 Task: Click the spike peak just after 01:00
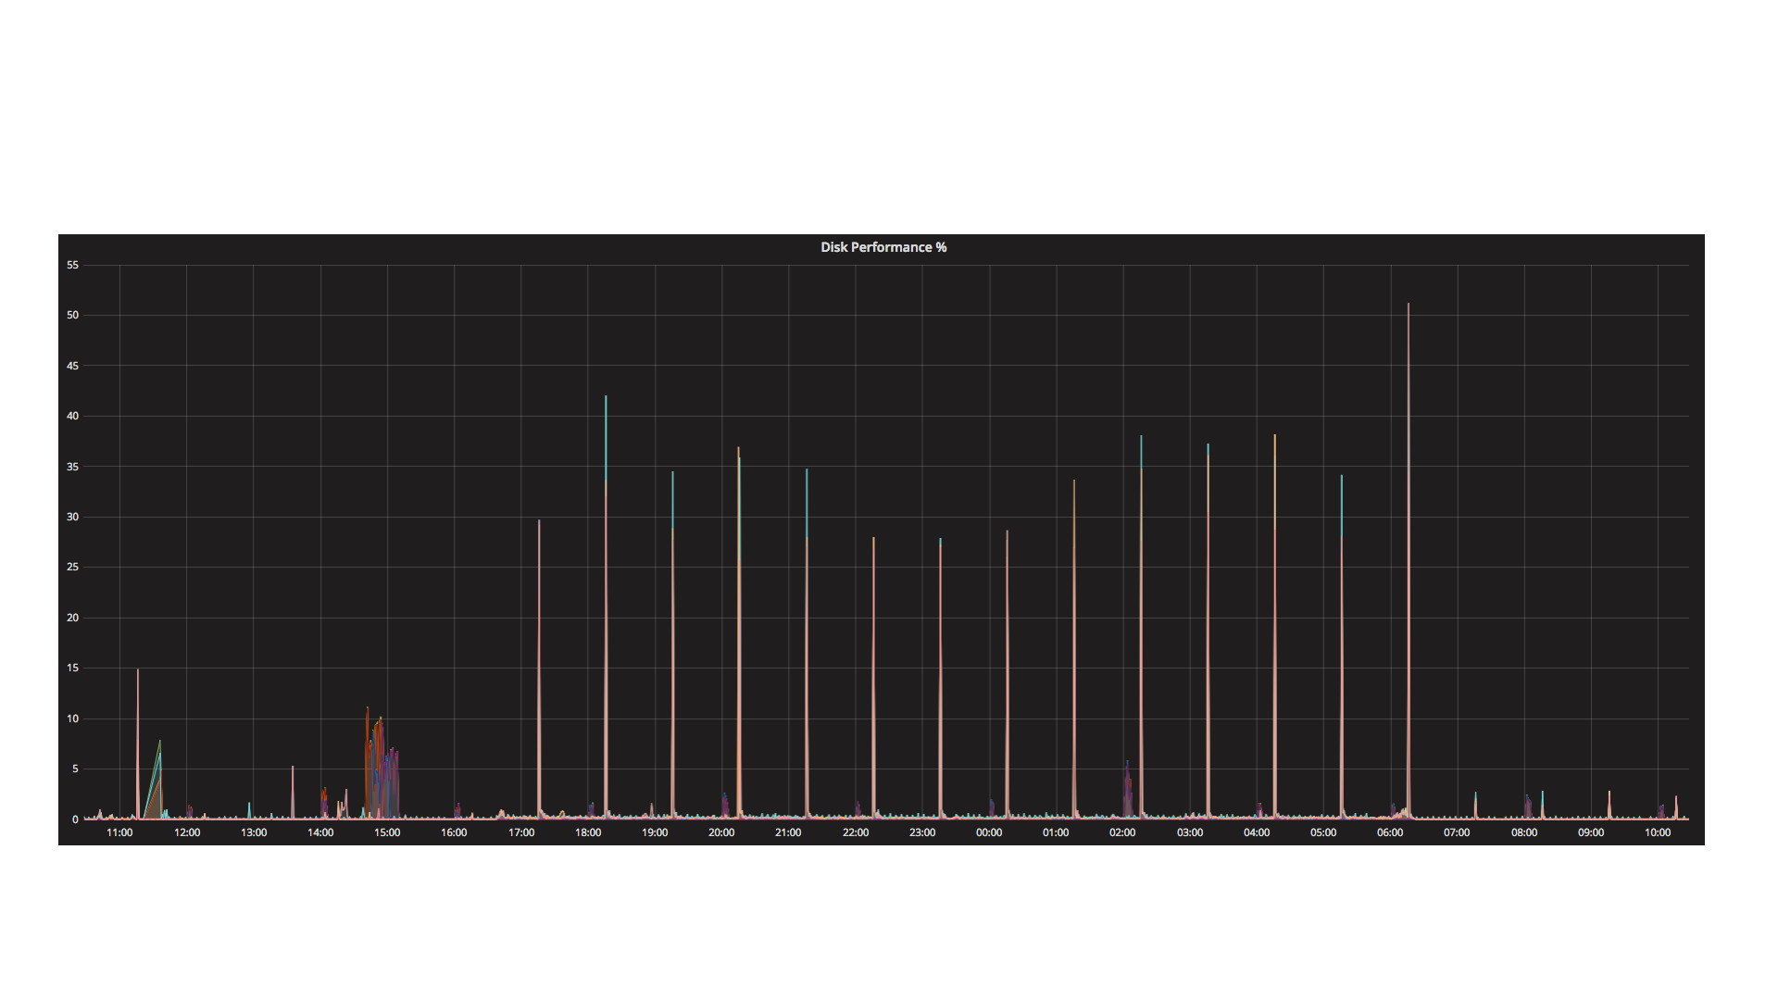1074,483
